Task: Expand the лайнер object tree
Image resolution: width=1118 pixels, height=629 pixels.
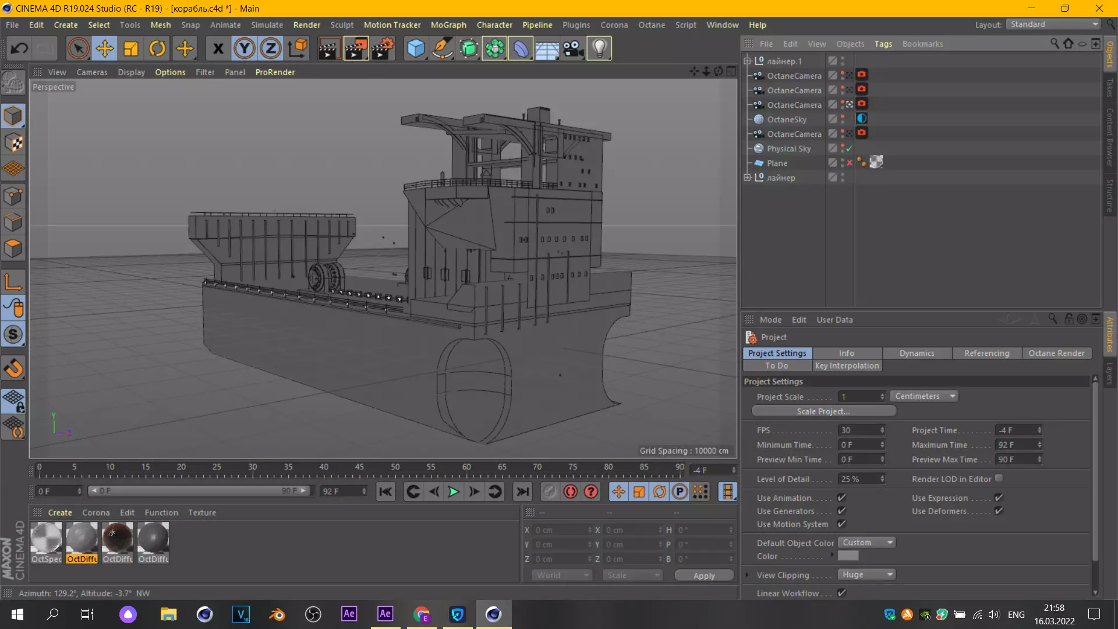Action: point(748,178)
